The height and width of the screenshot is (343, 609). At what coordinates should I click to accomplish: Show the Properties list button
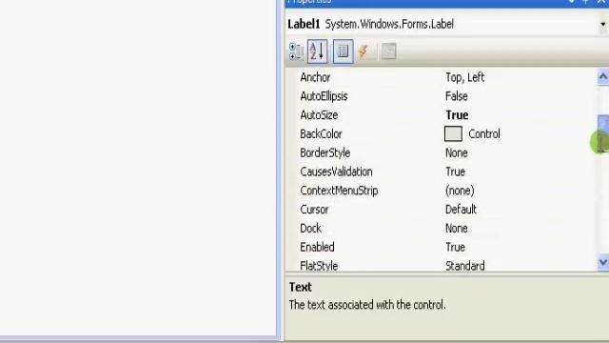(x=343, y=51)
